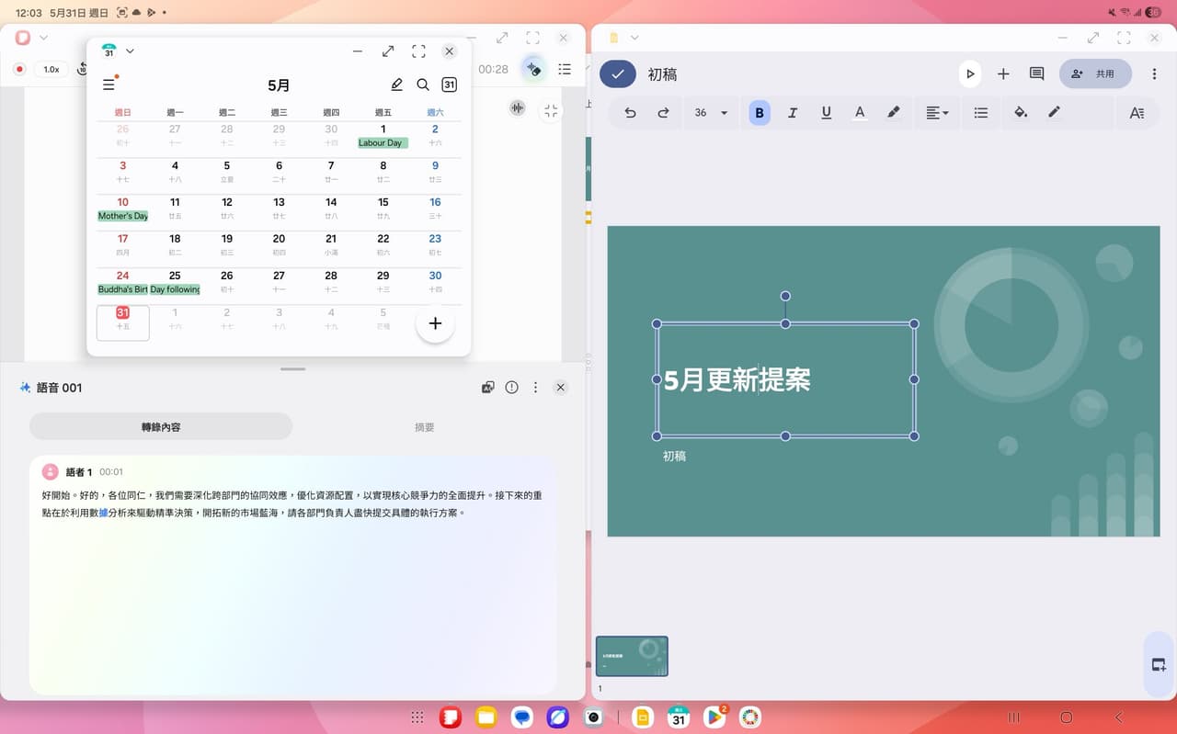Toggle waveform view in recorder
The width and height of the screenshot is (1177, 734).
pos(518,108)
